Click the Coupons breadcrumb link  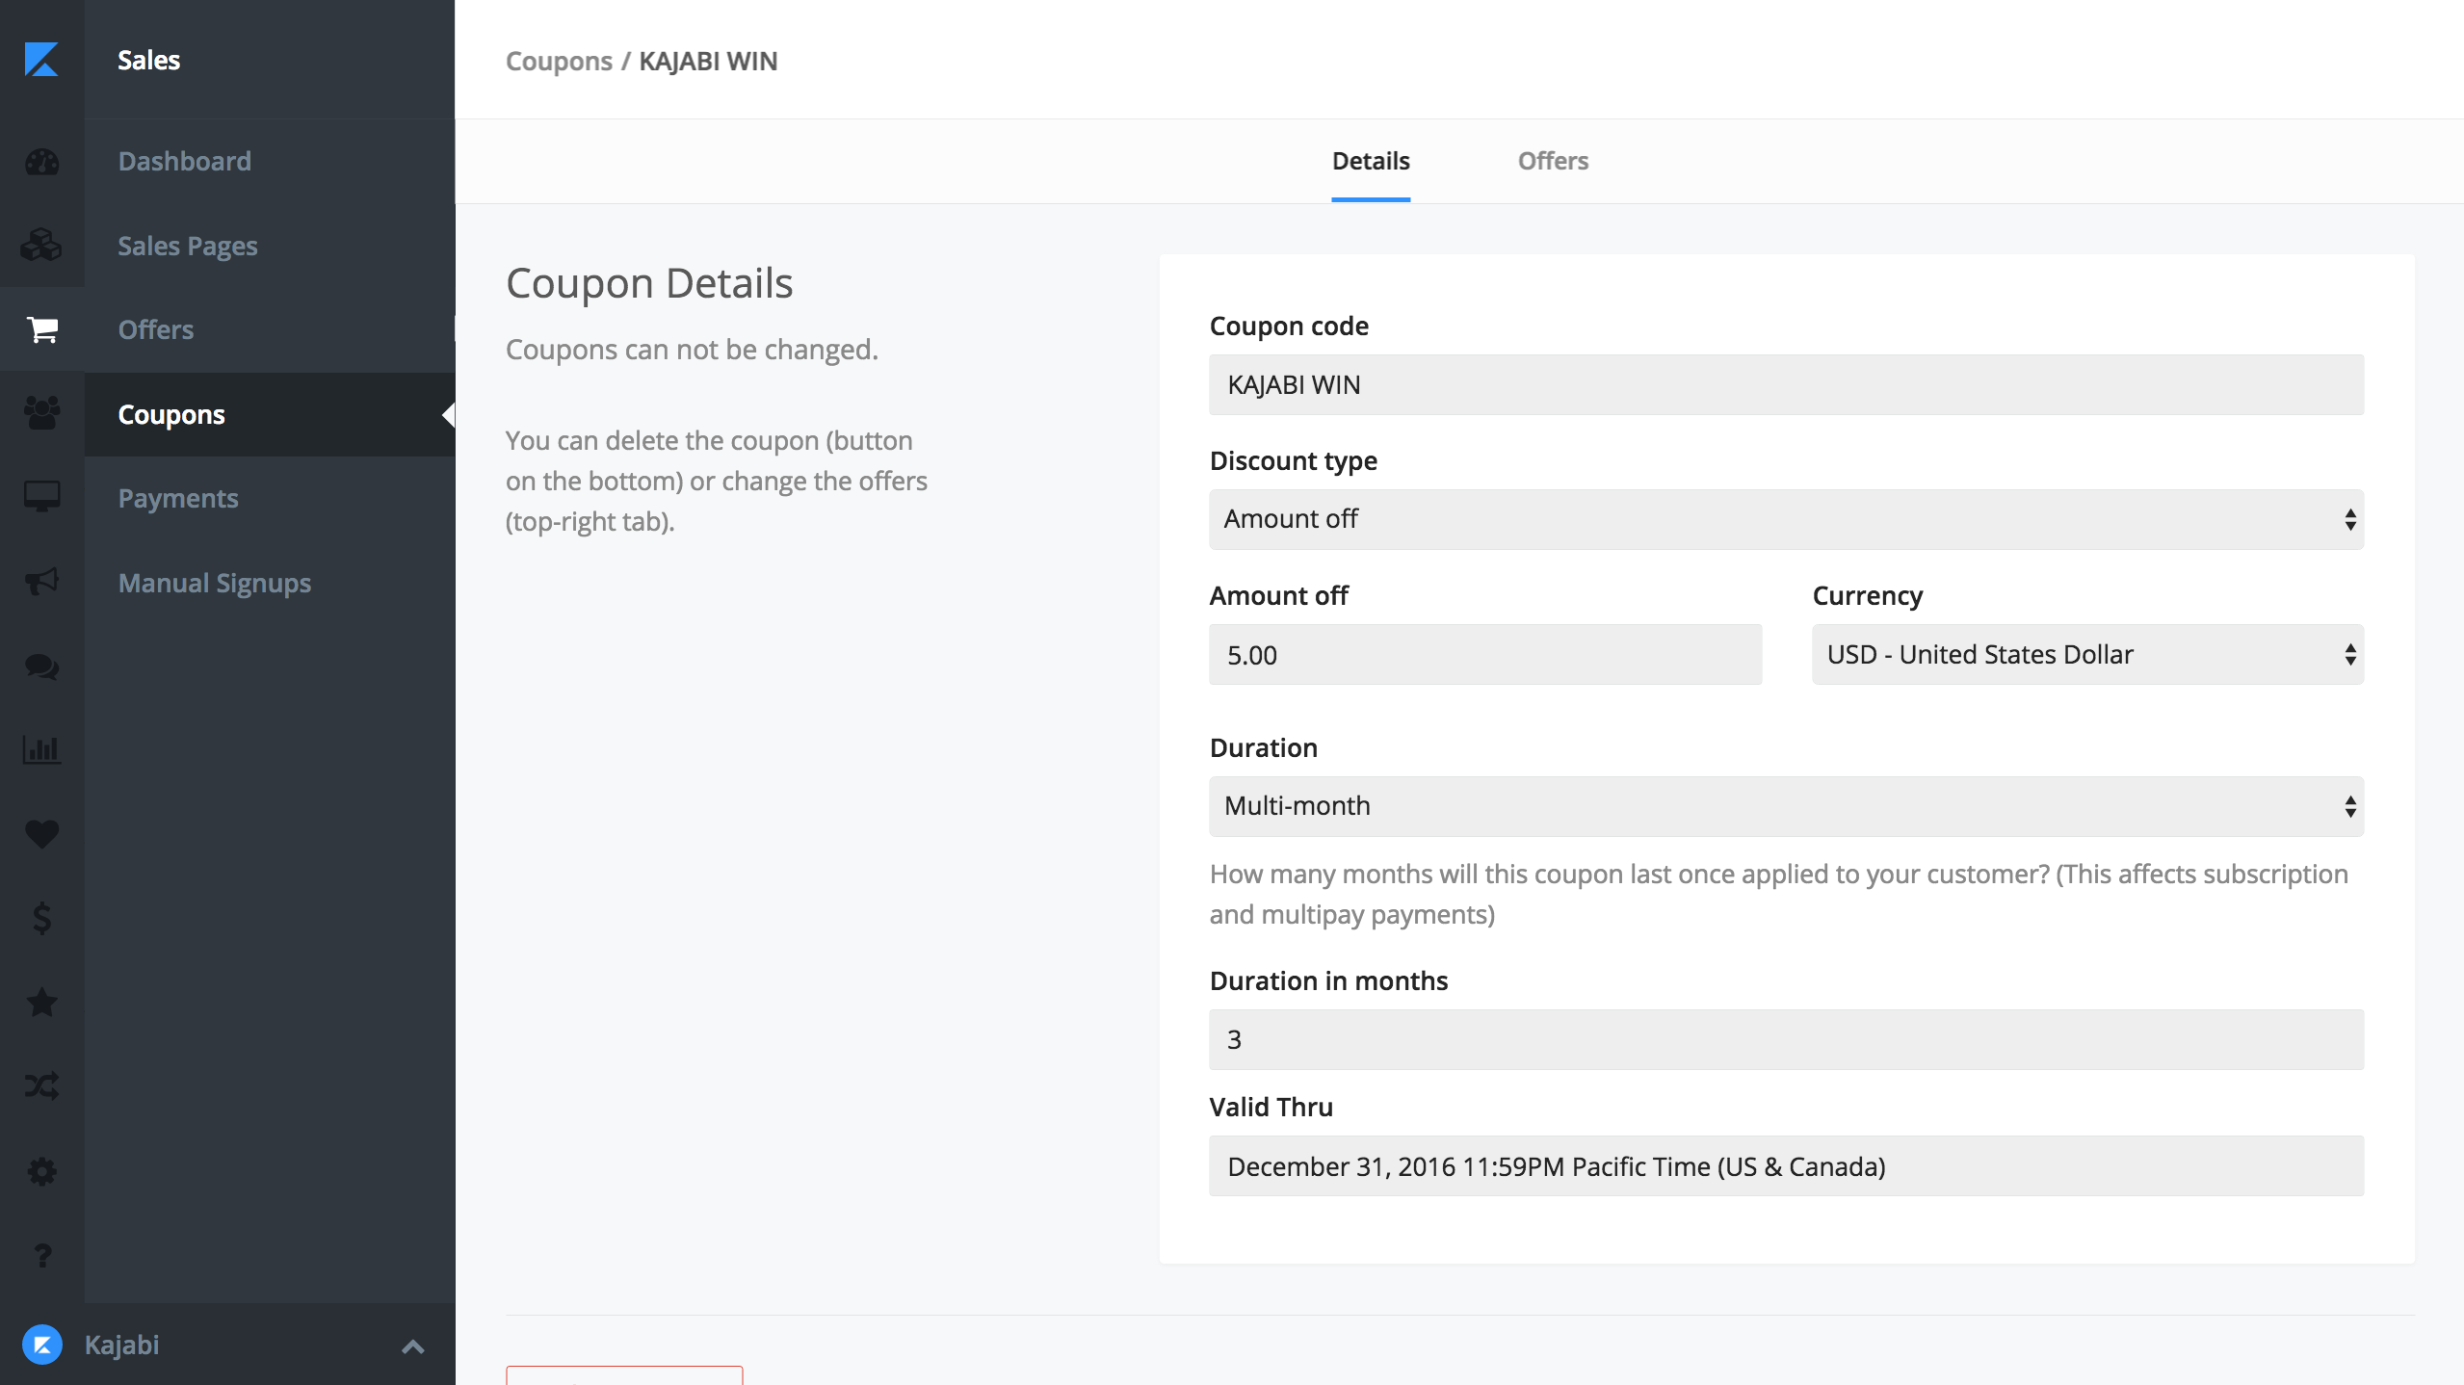pos(559,61)
